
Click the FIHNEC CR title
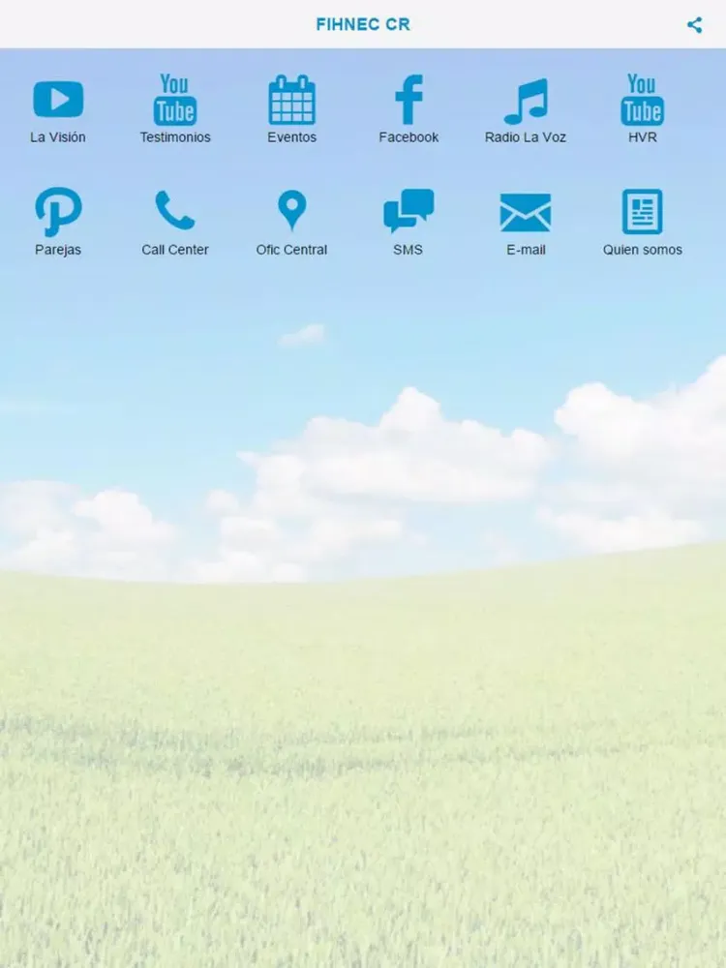tap(363, 24)
